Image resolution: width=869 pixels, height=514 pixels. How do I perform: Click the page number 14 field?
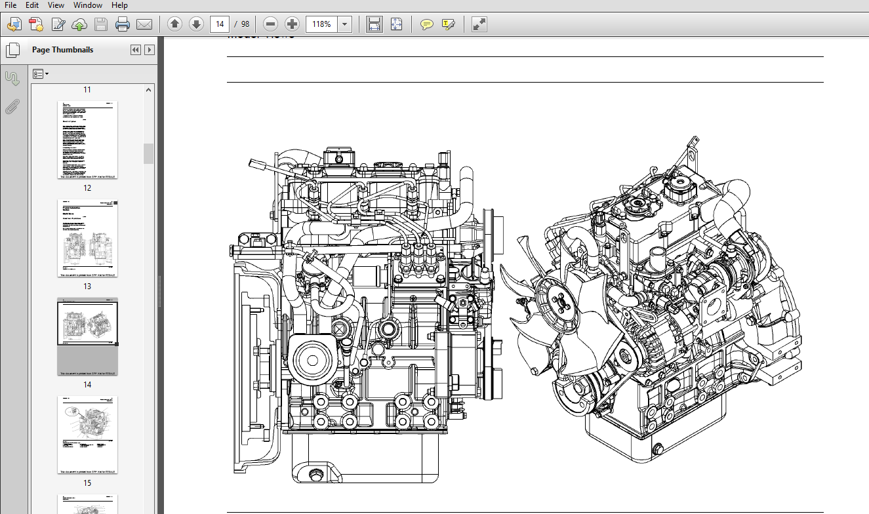[220, 25]
